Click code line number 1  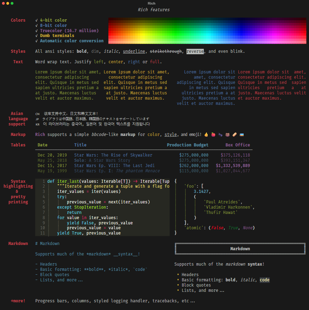pos(43,181)
